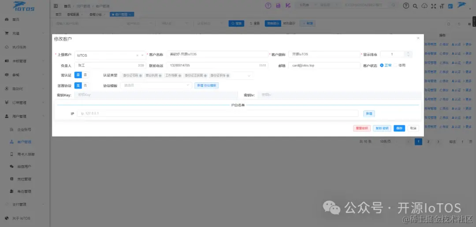Open the 认证类型 multi-select dropdown arrow
Image resolution: width=476 pixels, height=227 pixels.
[249, 76]
